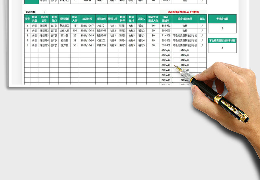Click the 不合格需重新培训考核数 header box
This screenshot has width=260, height=180.
click(222, 41)
